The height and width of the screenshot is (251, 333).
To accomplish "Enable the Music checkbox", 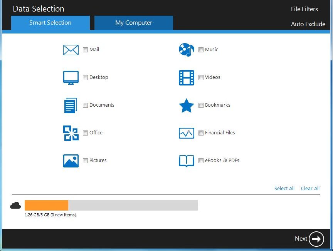I will coord(201,50).
